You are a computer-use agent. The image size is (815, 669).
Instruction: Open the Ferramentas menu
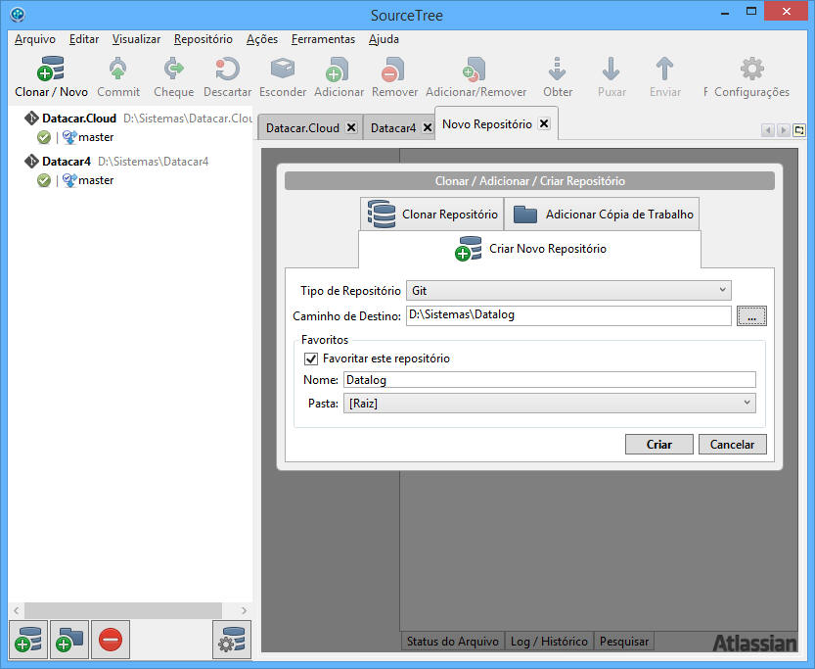(323, 39)
